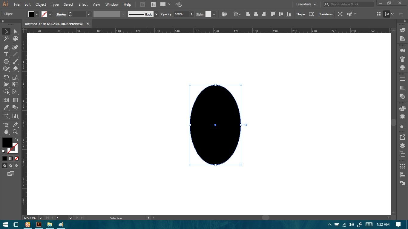Select the Column Graph tool

click(x=15, y=116)
